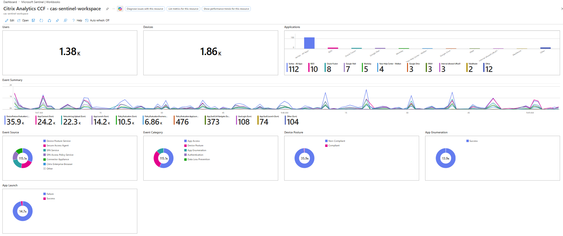Click the Veritas - All Apps bar
Image resolution: width=563 pixels, height=236 pixels.
coord(309,43)
